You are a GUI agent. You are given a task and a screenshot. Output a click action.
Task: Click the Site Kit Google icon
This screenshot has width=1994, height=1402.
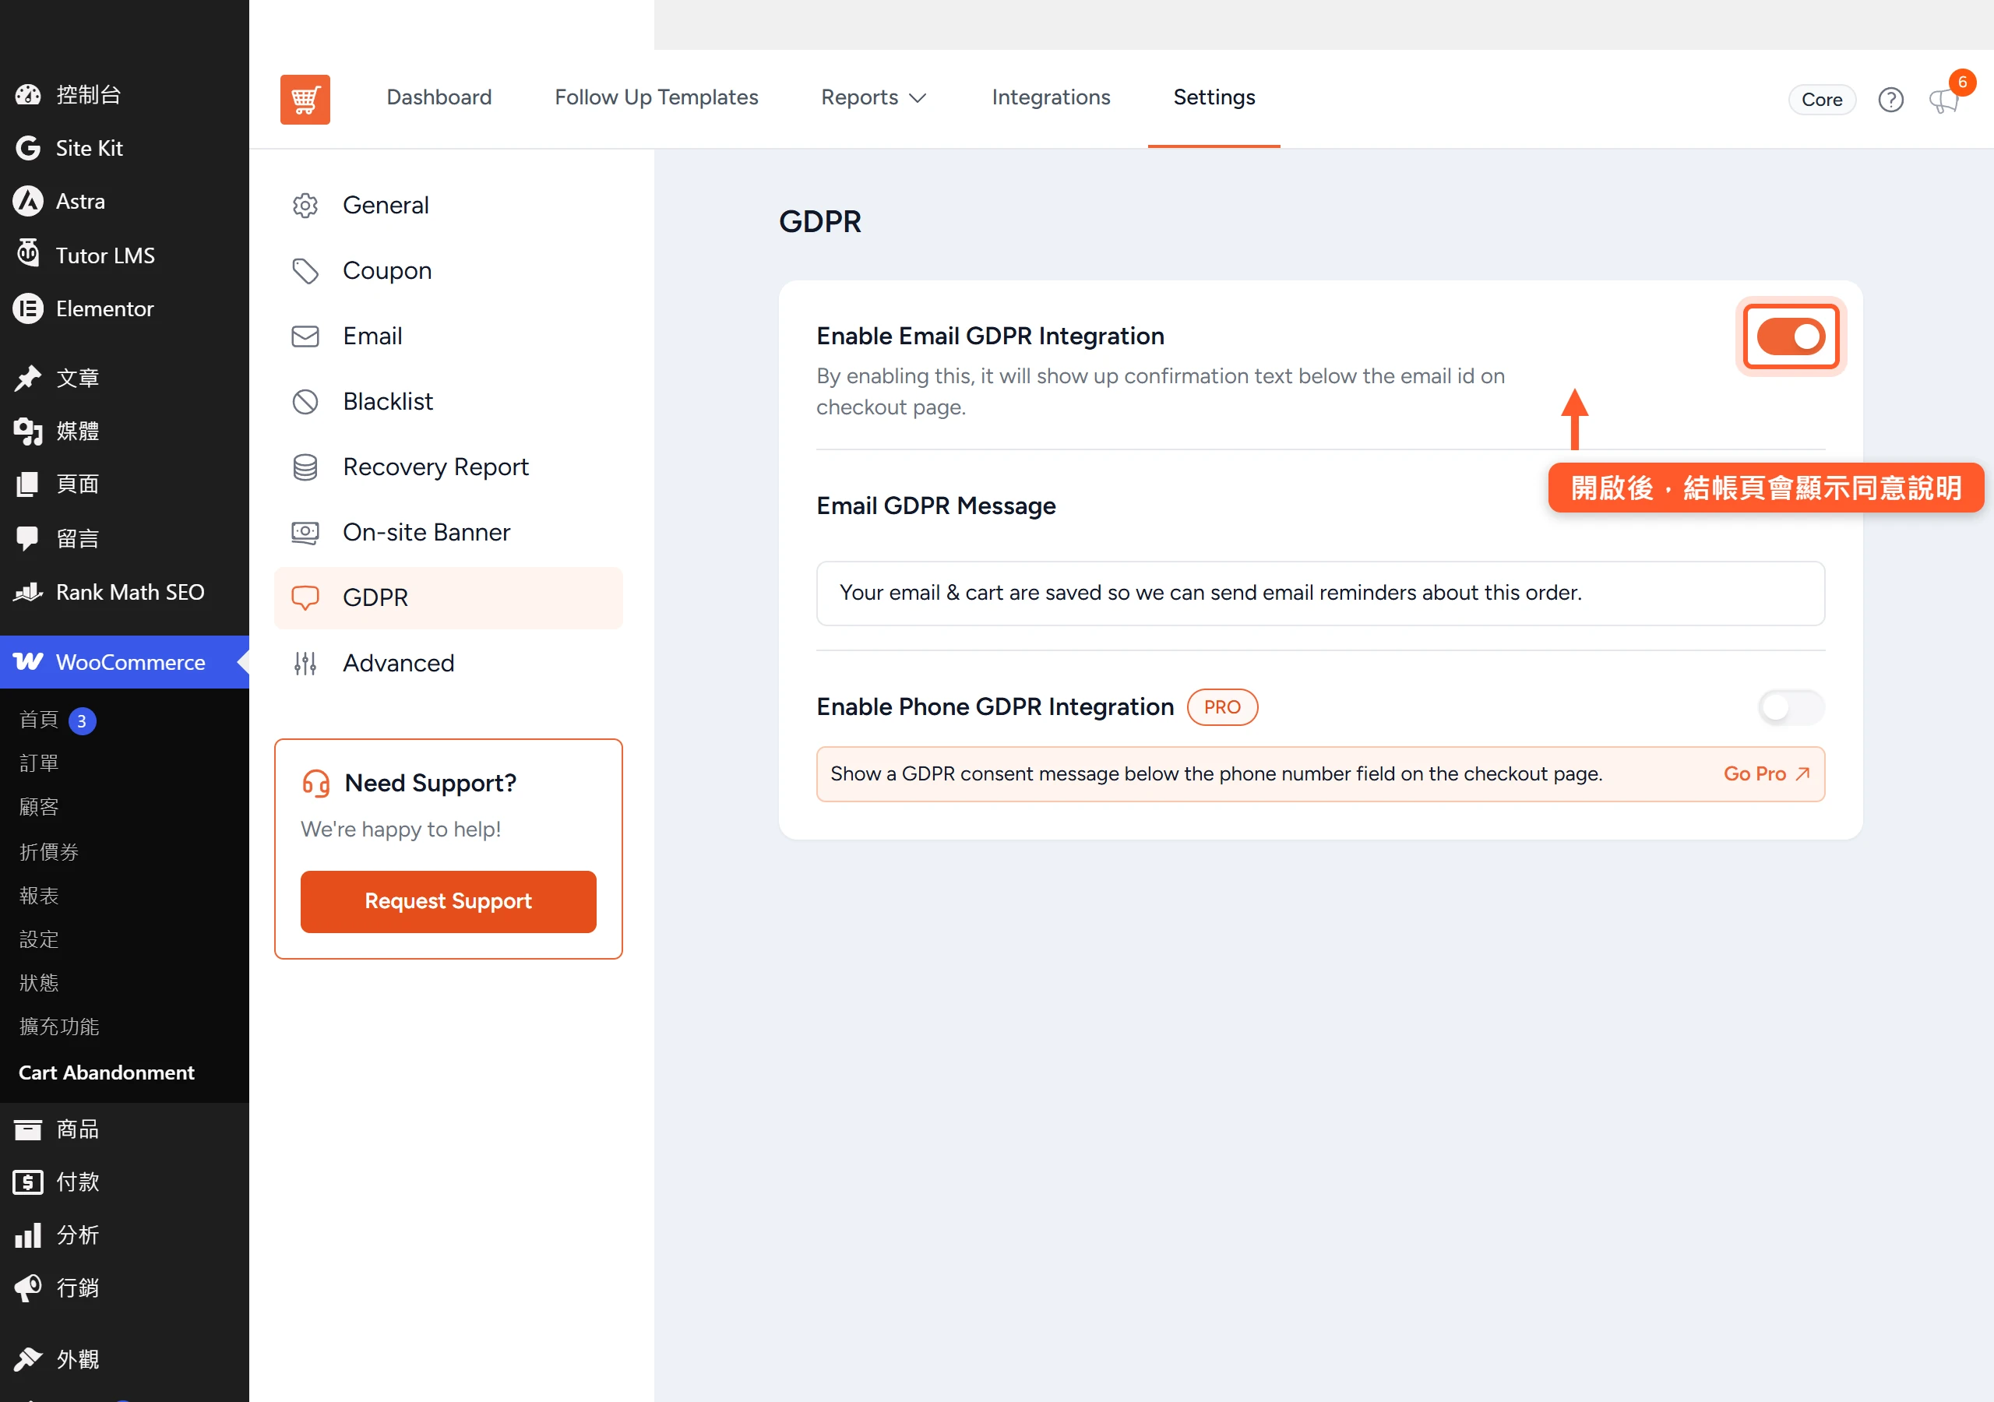click(x=28, y=149)
